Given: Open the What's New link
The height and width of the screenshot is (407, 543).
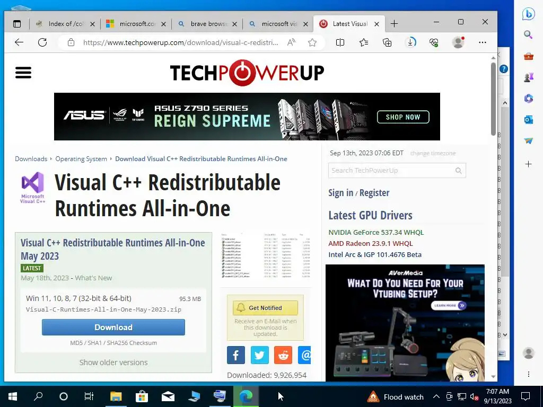Looking at the screenshot, I should coord(93,278).
